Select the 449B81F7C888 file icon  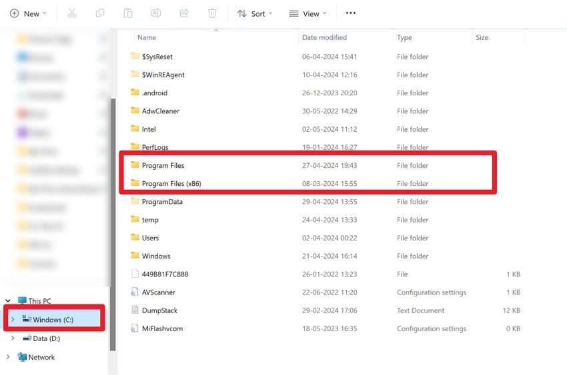[135, 274]
